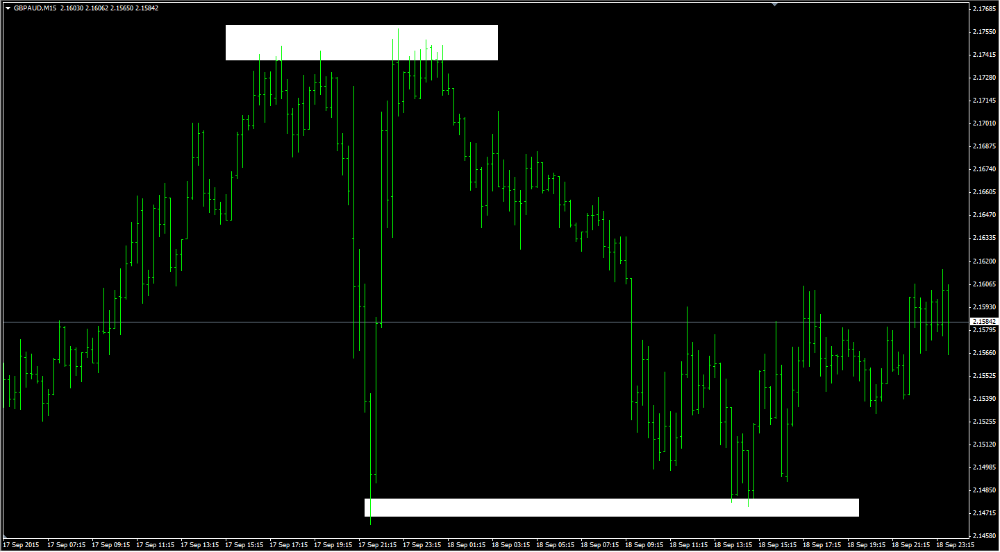Click the 18 Sep 15:15 time label

tap(777, 545)
